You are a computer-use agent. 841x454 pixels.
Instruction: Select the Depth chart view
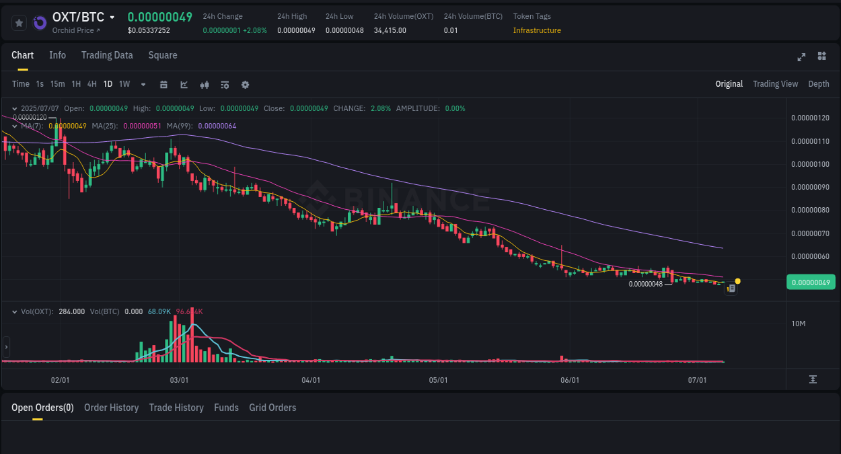pyautogui.click(x=818, y=83)
